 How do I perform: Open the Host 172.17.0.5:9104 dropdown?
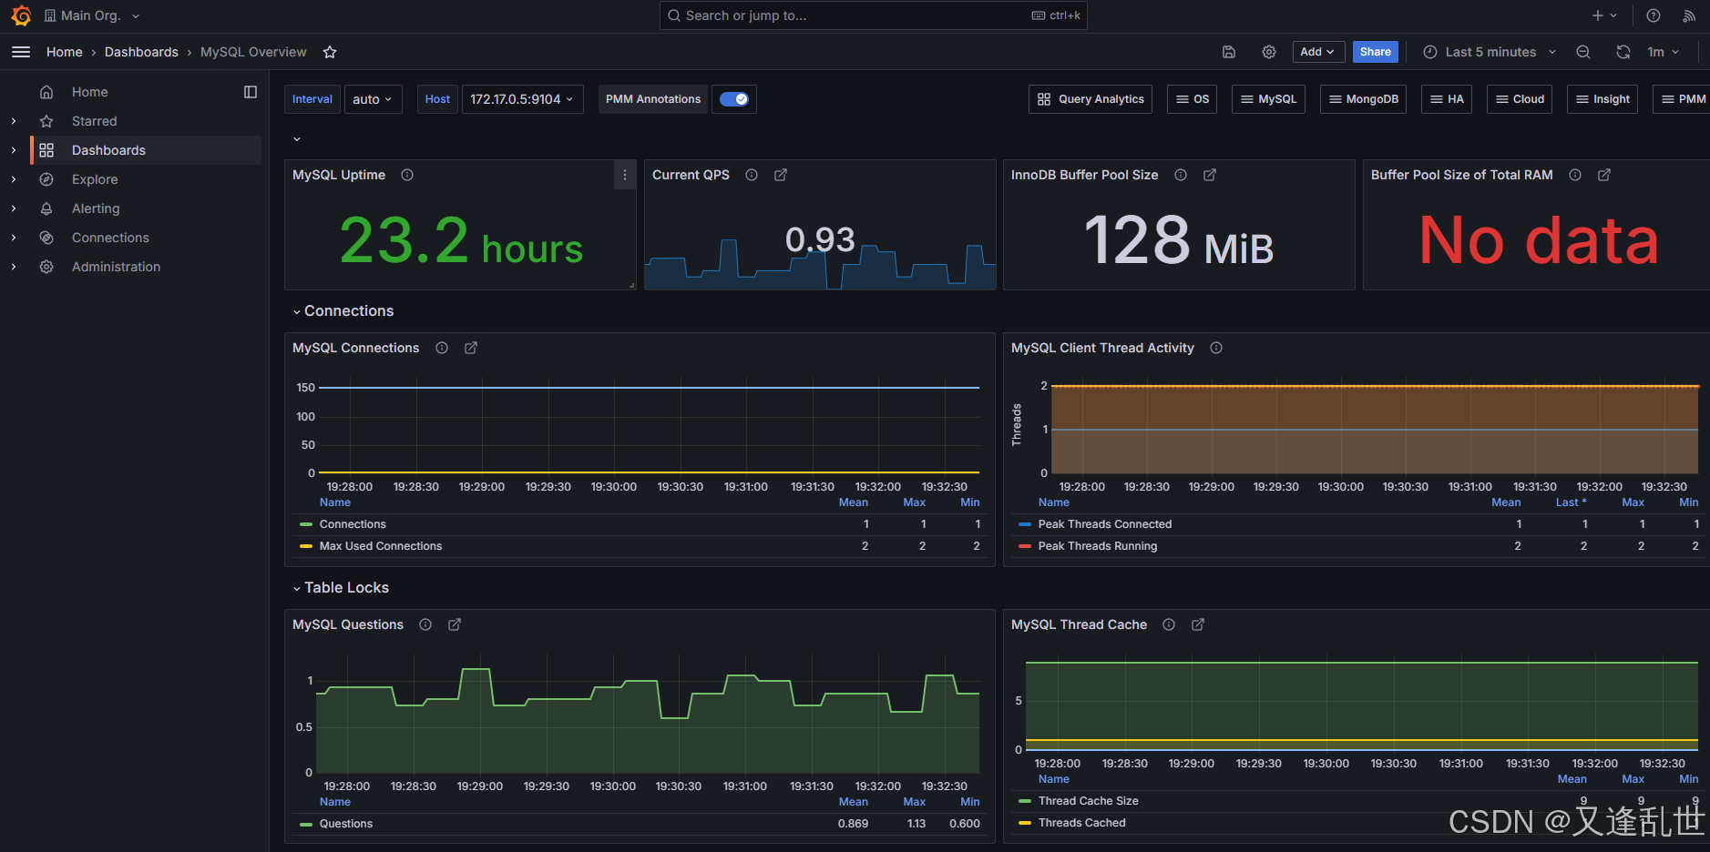[523, 99]
